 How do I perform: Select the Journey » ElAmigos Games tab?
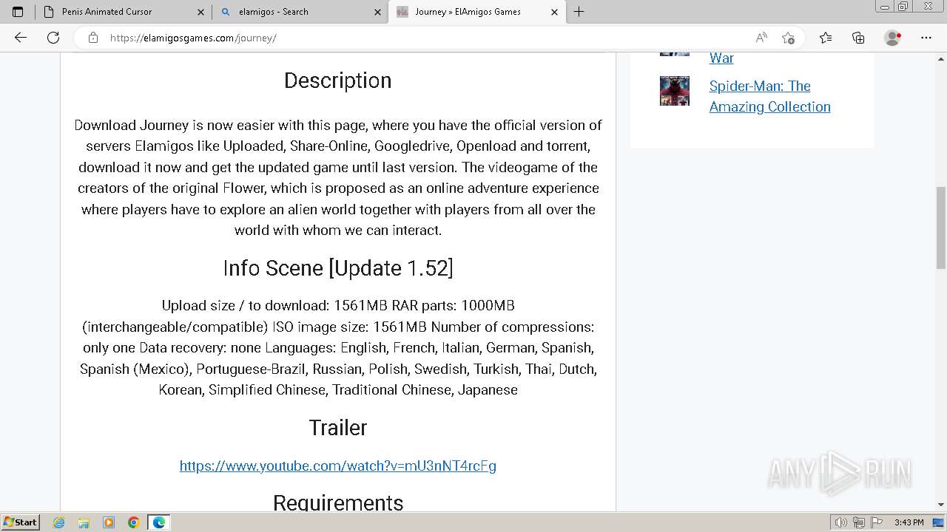pos(477,12)
